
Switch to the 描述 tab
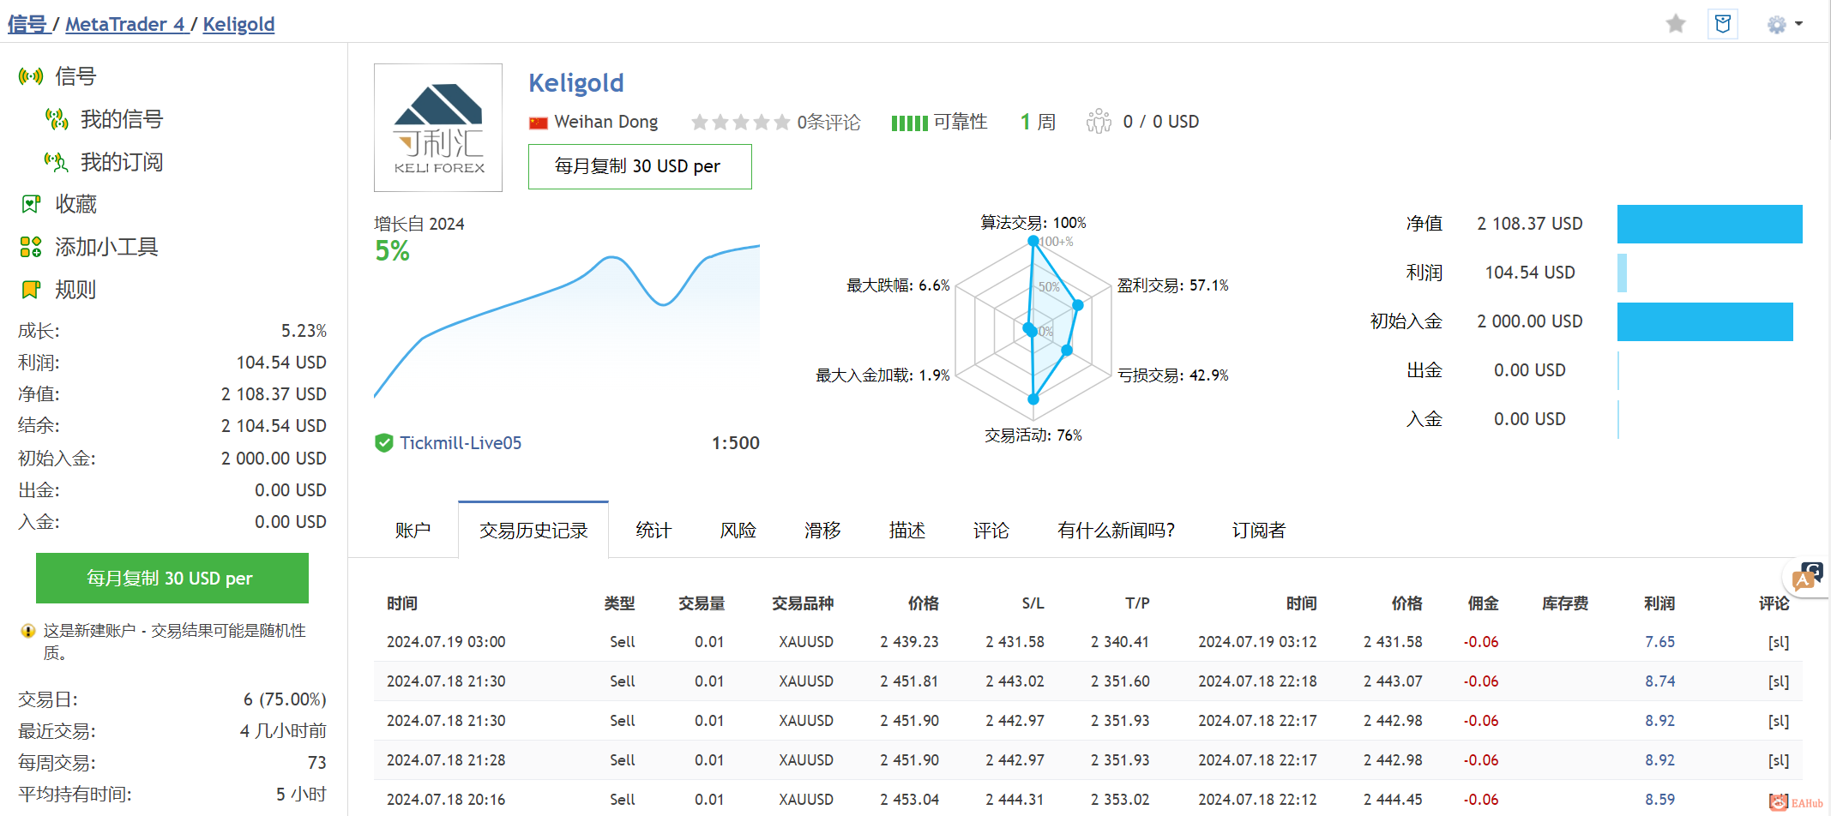point(907,531)
